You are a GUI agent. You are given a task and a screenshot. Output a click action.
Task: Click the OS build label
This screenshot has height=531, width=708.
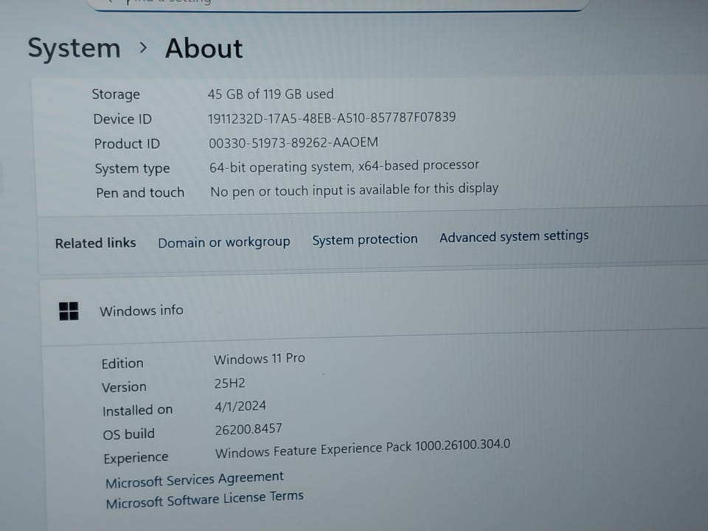(128, 434)
